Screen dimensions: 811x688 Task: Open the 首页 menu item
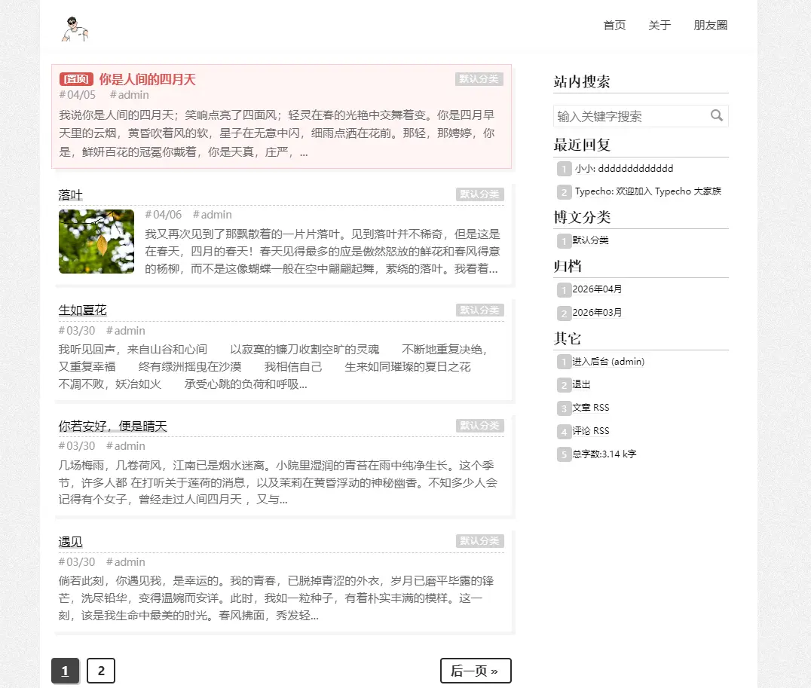coord(614,26)
